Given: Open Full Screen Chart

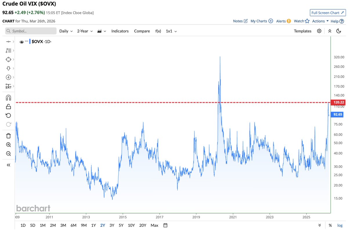Looking at the screenshot, I should 328,13.
